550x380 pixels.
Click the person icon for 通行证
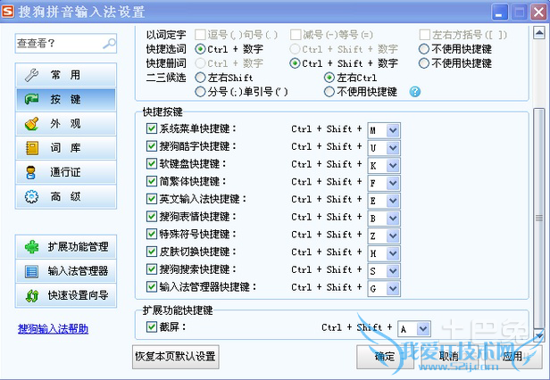31,172
